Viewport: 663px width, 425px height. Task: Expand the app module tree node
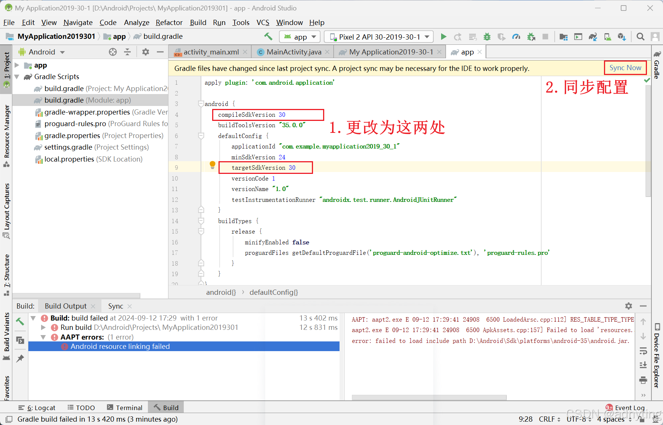click(x=17, y=65)
